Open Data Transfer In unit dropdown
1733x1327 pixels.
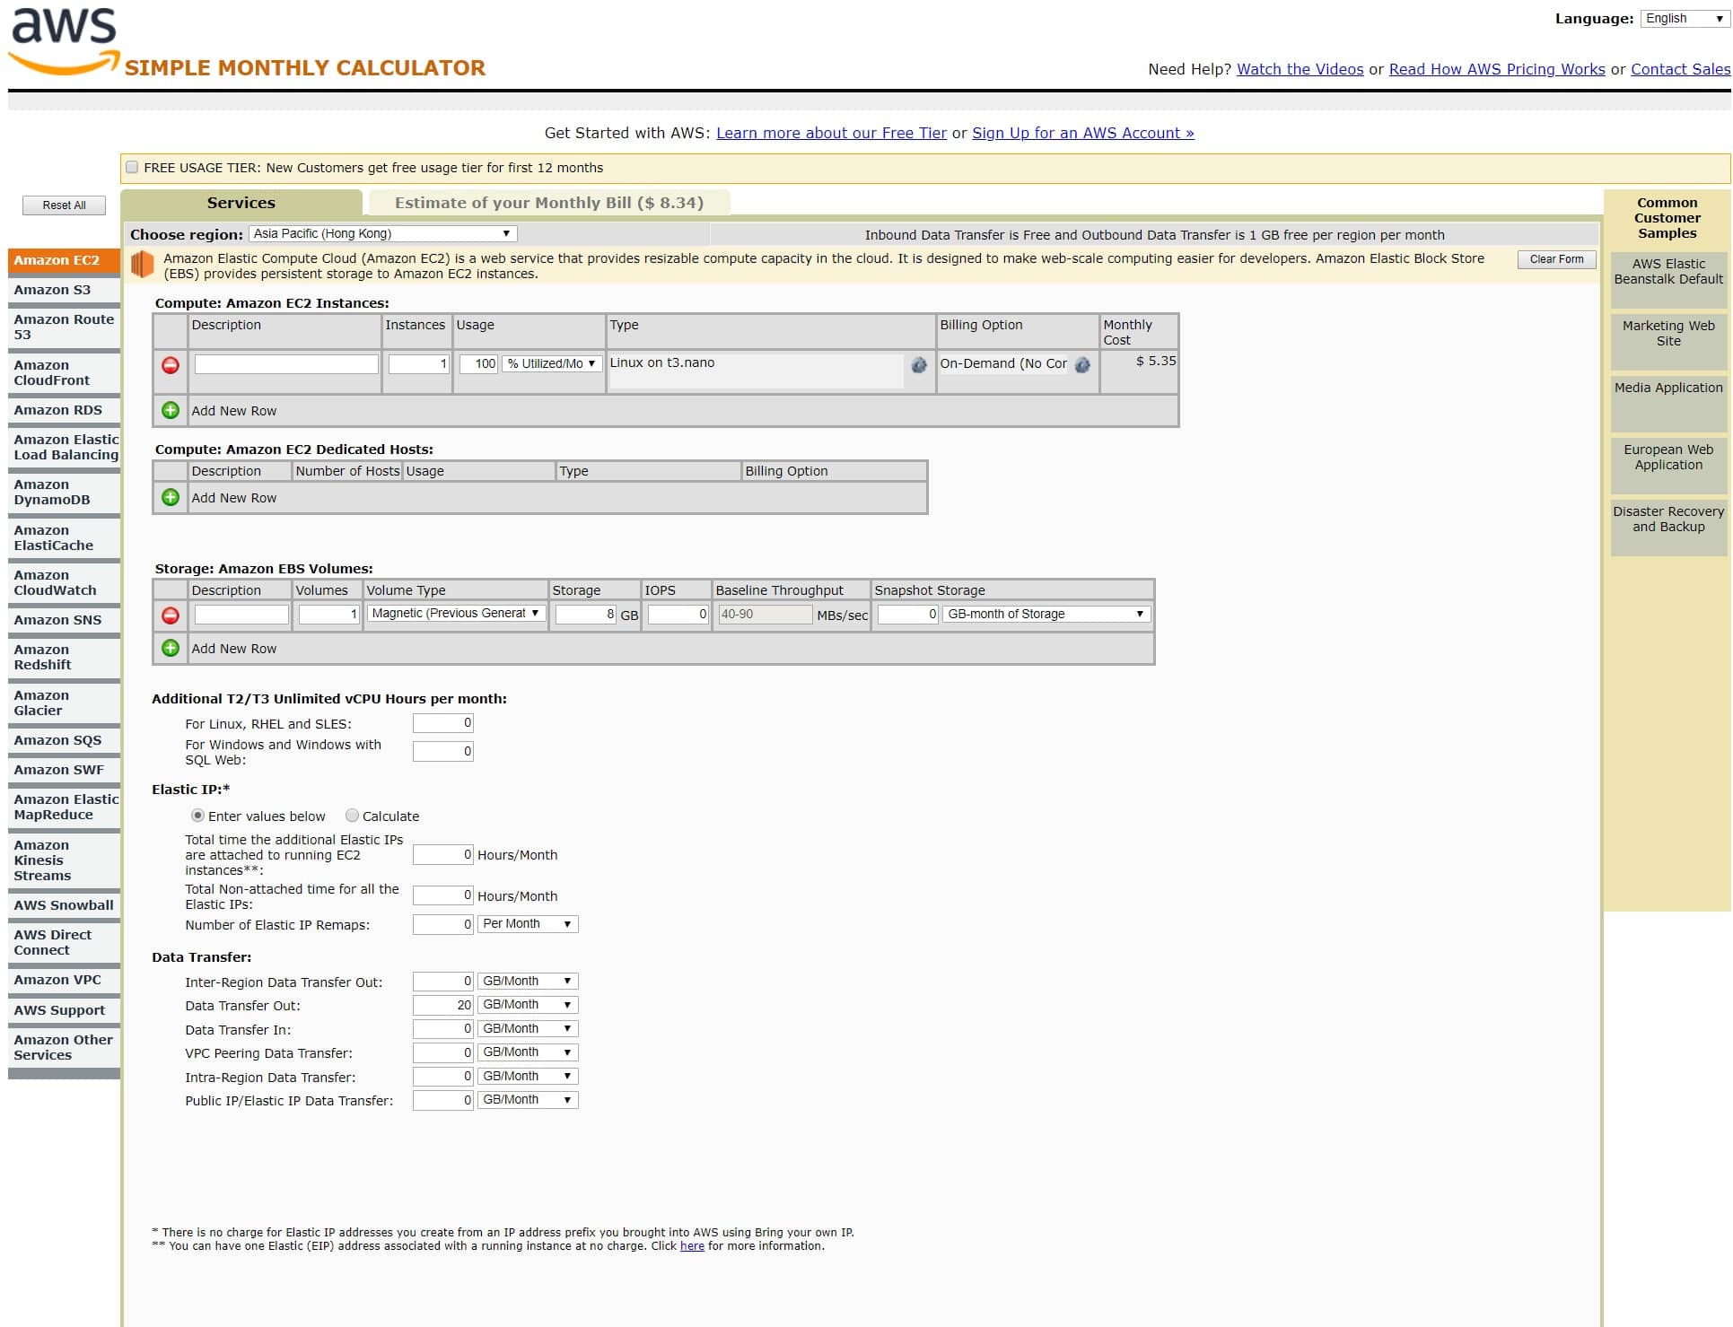(x=528, y=1029)
